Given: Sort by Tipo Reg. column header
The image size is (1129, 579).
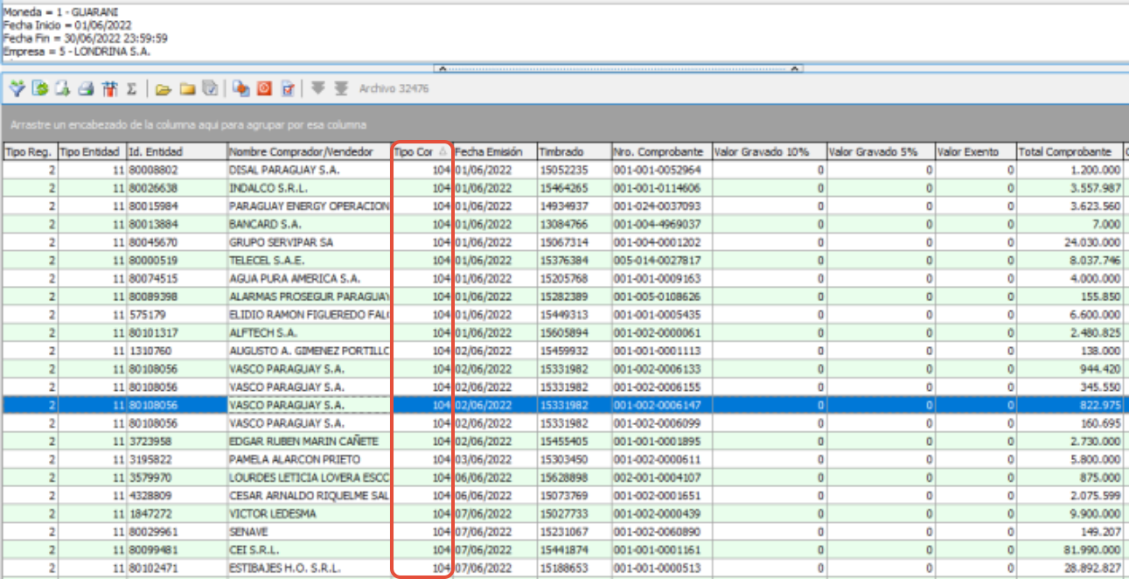Looking at the screenshot, I should (30, 151).
